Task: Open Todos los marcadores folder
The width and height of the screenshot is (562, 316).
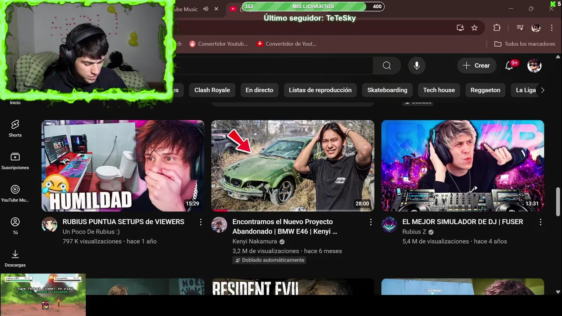Action: pos(525,44)
